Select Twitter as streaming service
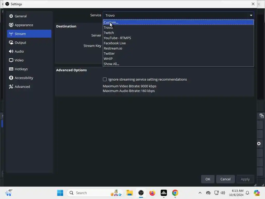 point(178,53)
